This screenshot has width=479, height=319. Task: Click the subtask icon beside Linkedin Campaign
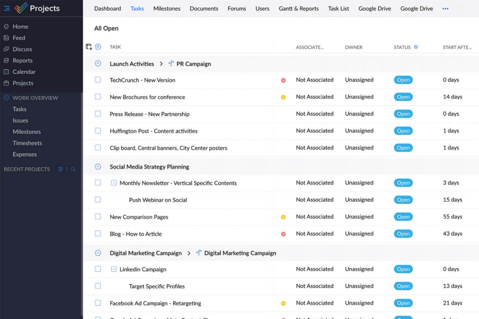click(x=114, y=269)
